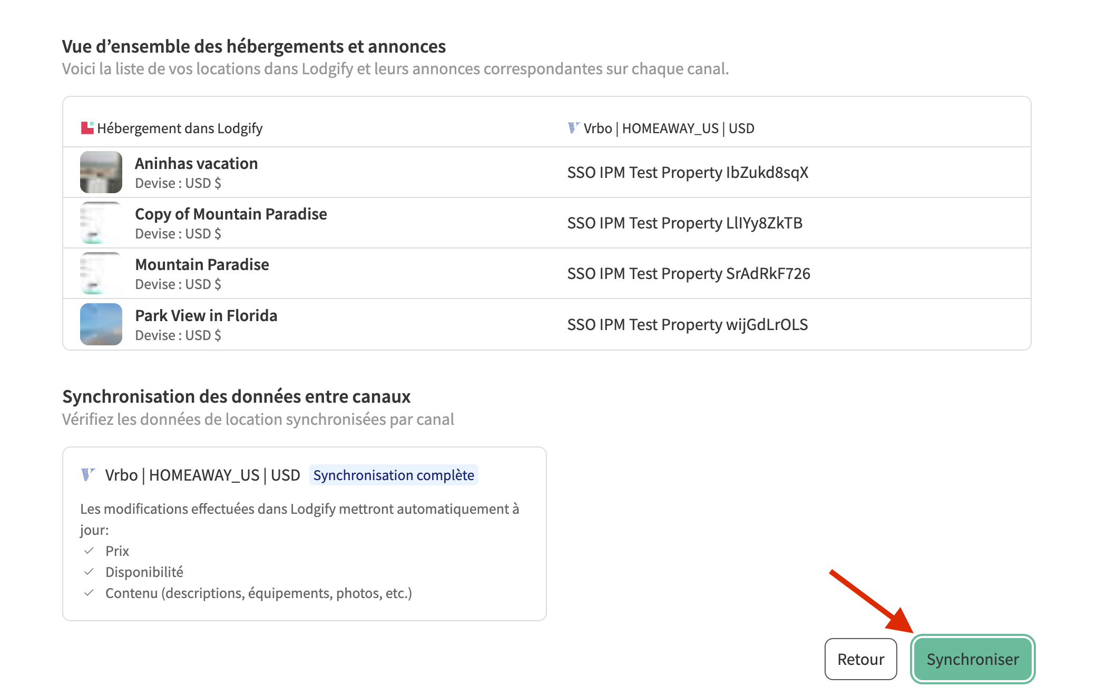This screenshot has width=1116, height=697.
Task: Click the Retour button
Action: click(x=860, y=659)
